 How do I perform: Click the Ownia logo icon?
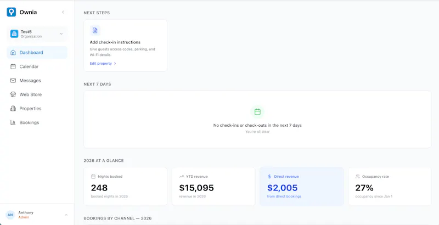11,12
